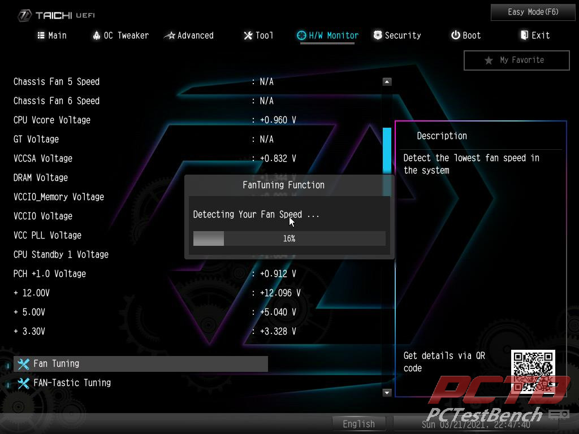The width and height of the screenshot is (579, 434).
Task: Select the + 12.00V label
Action: tap(32, 293)
